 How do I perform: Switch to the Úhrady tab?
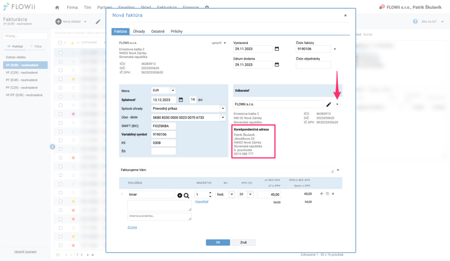139,32
